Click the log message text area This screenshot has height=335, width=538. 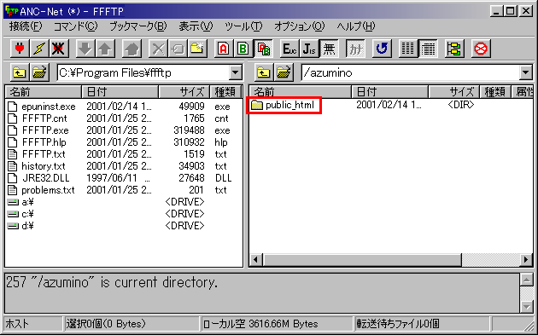[x=262, y=293]
